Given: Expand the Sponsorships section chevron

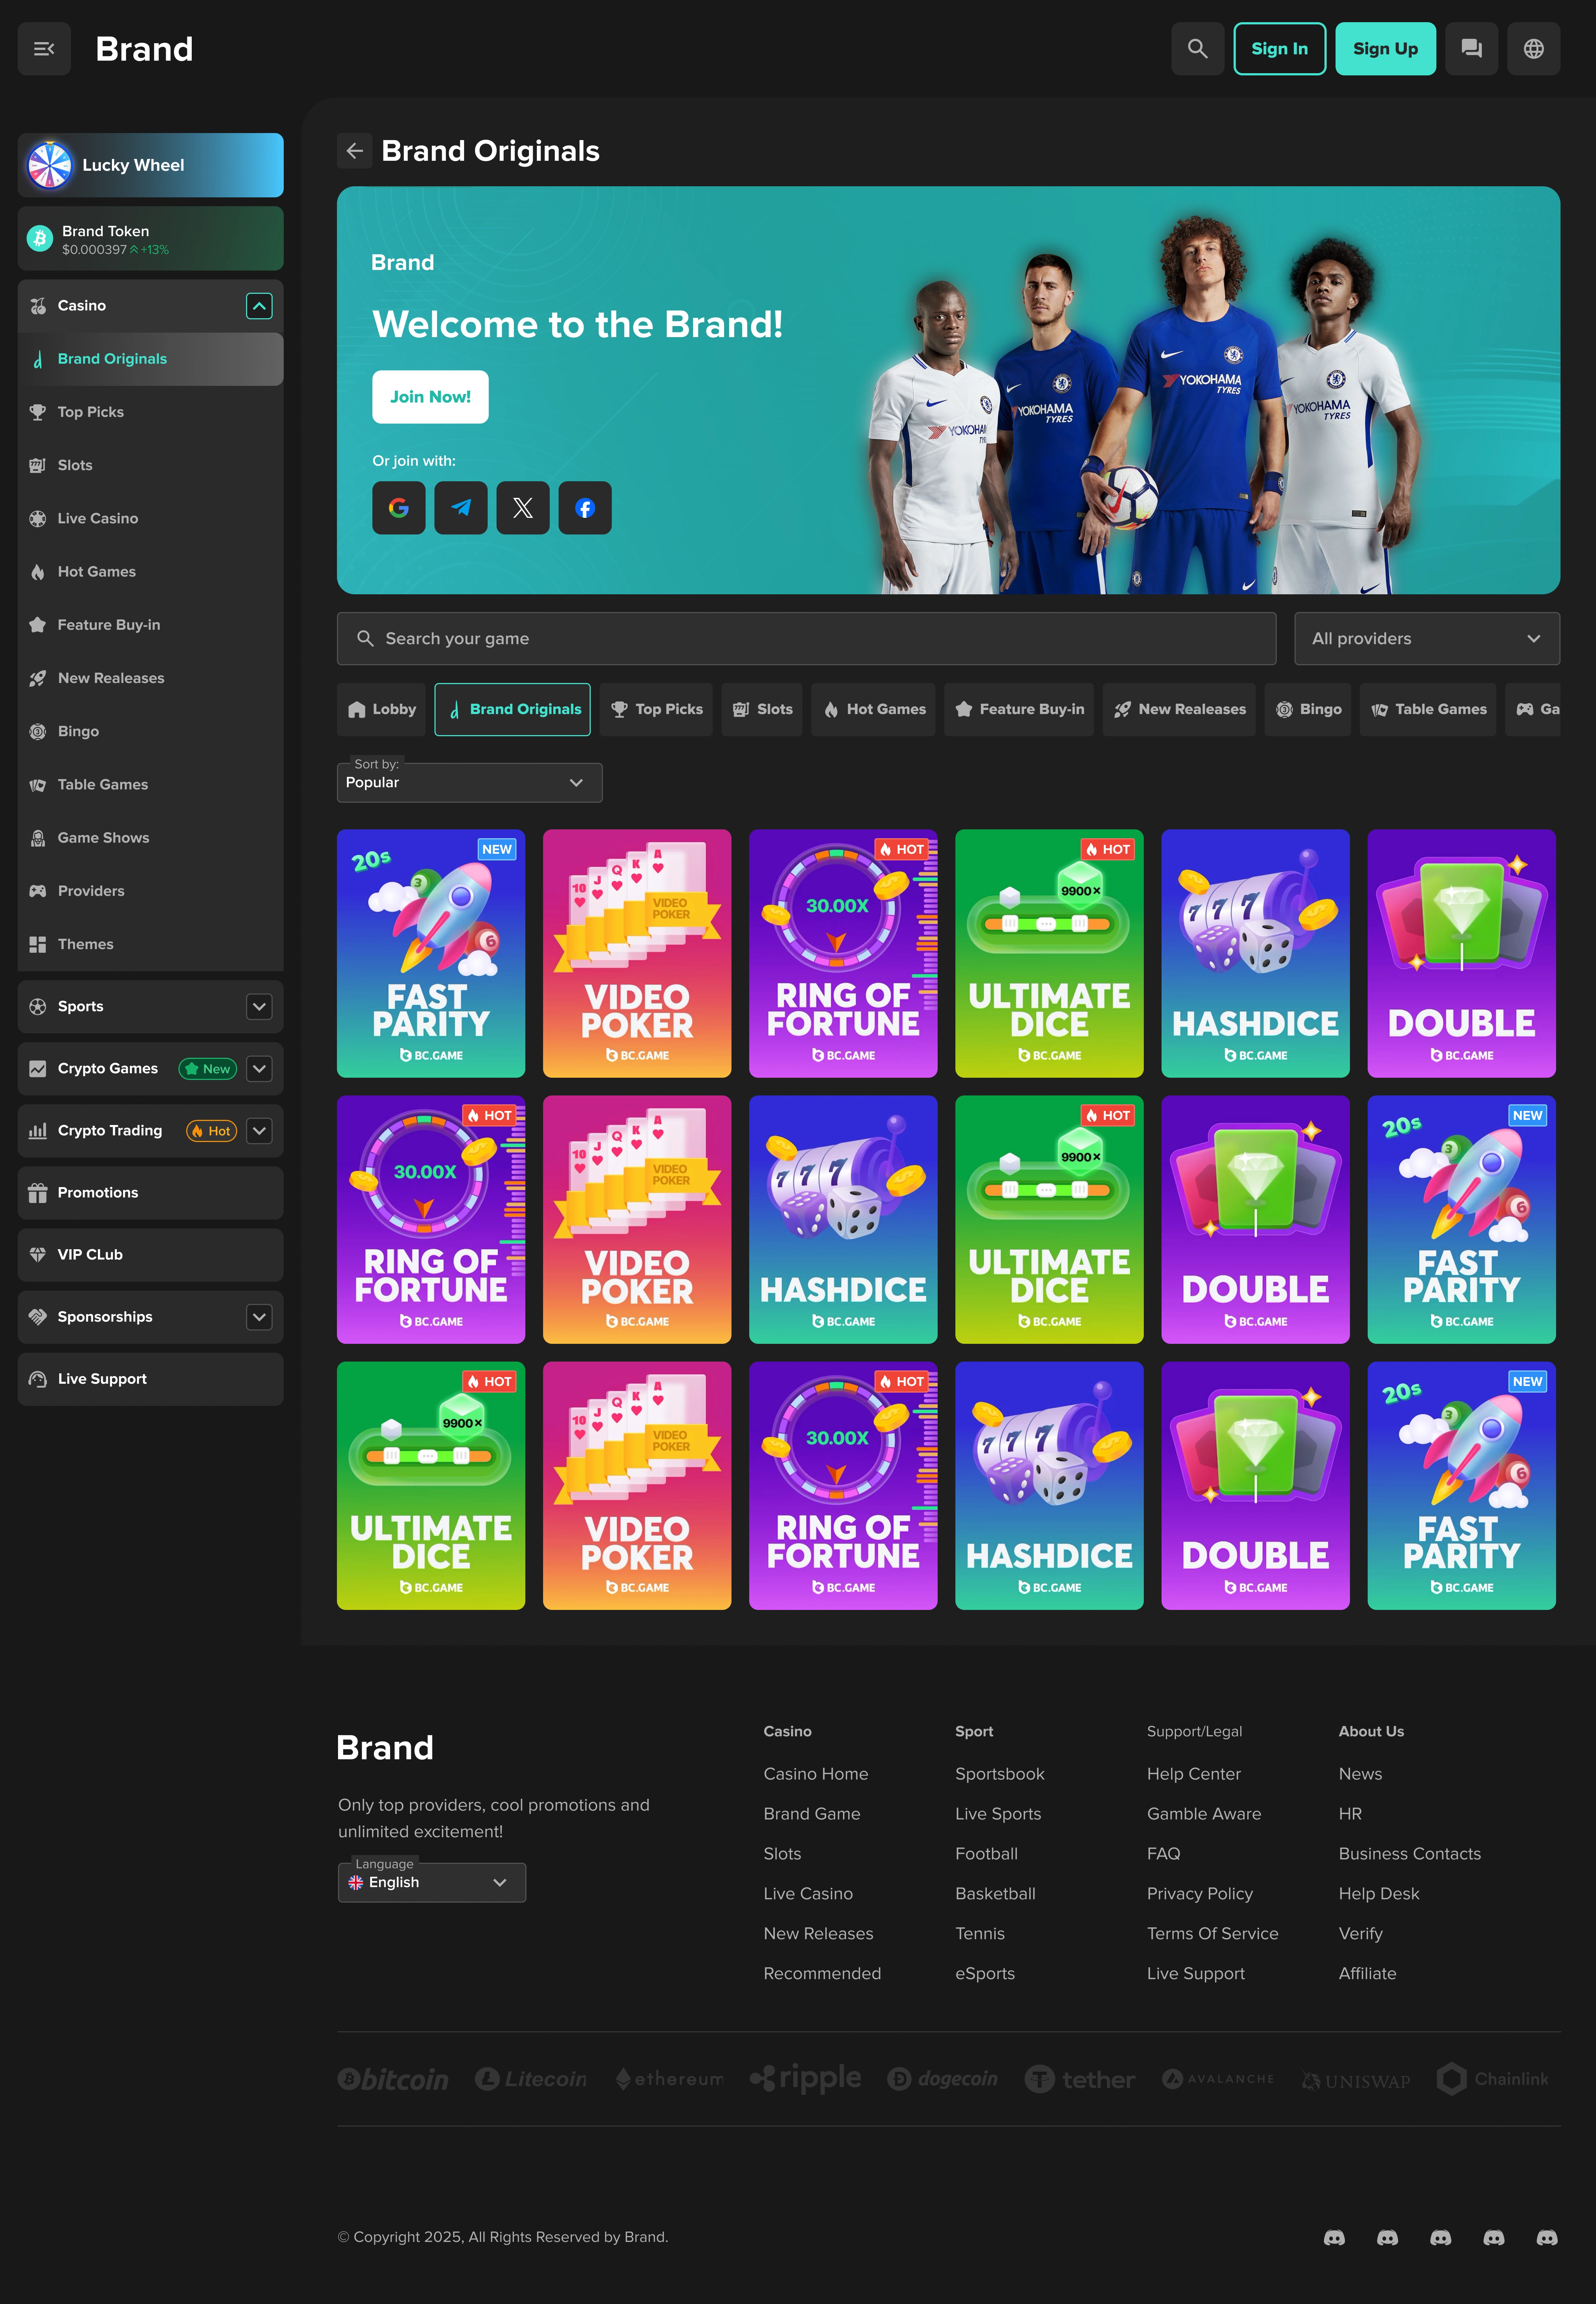Looking at the screenshot, I should point(259,1316).
